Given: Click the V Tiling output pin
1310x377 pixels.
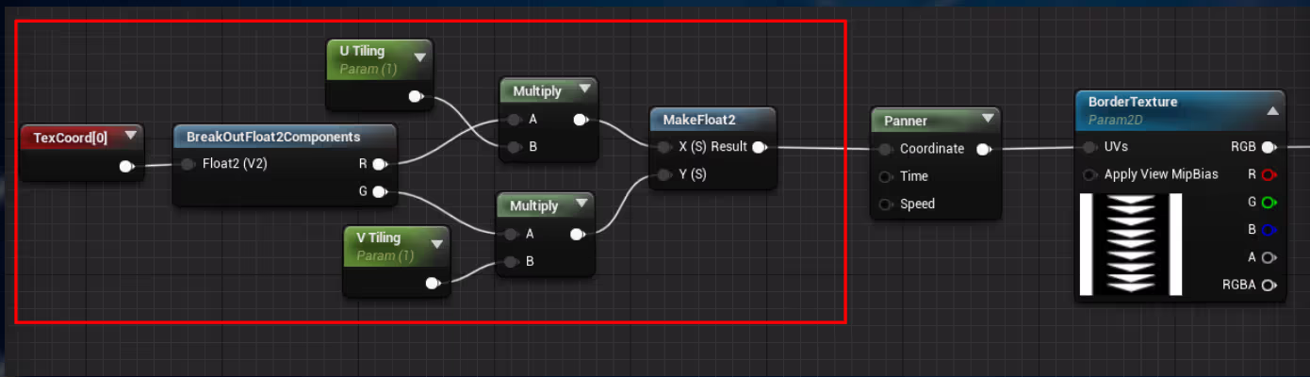Looking at the screenshot, I should point(433,283).
